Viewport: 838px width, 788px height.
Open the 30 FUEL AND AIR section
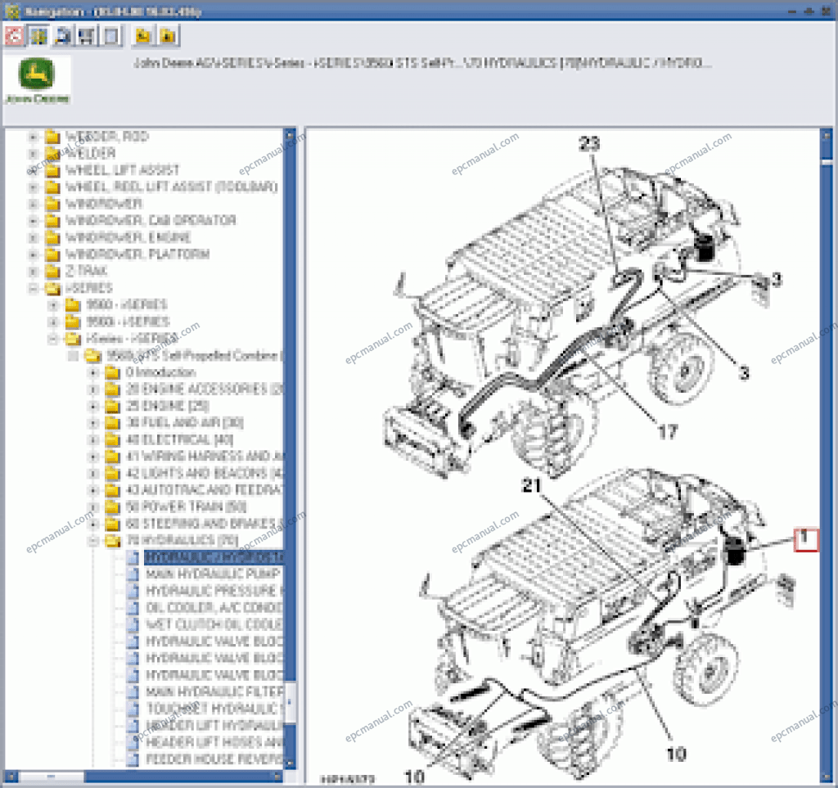(x=185, y=422)
